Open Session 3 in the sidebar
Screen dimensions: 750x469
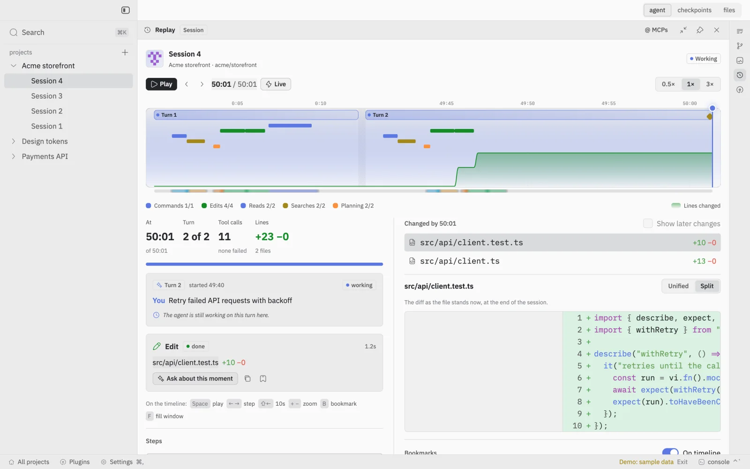click(x=68, y=96)
